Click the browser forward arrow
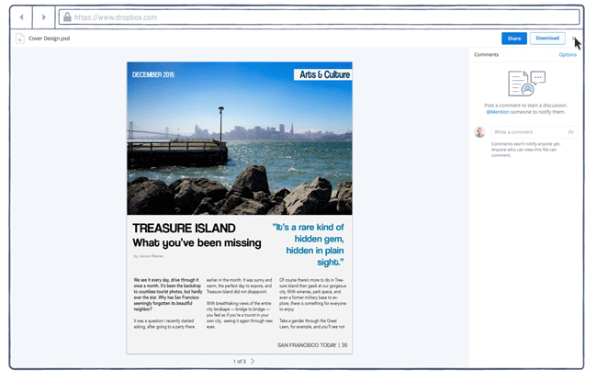This screenshot has height=381, width=597. click(x=44, y=17)
